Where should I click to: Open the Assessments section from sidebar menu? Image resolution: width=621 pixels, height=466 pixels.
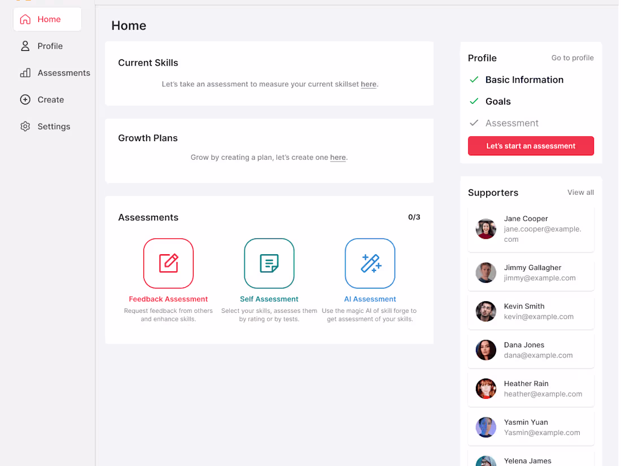(x=63, y=72)
